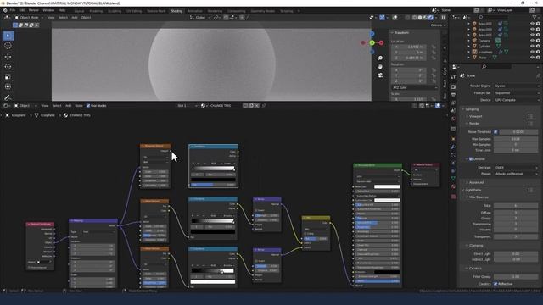Toggle camera view with the camera icon
Image resolution: width=543 pixels, height=305 pixels.
pos(380,75)
